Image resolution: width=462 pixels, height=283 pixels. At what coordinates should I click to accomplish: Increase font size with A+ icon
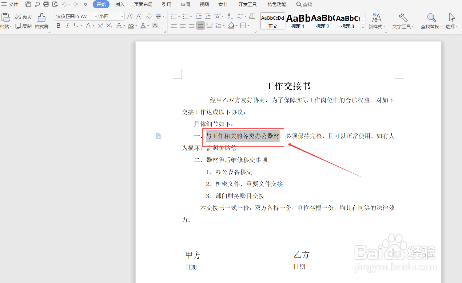click(x=130, y=16)
